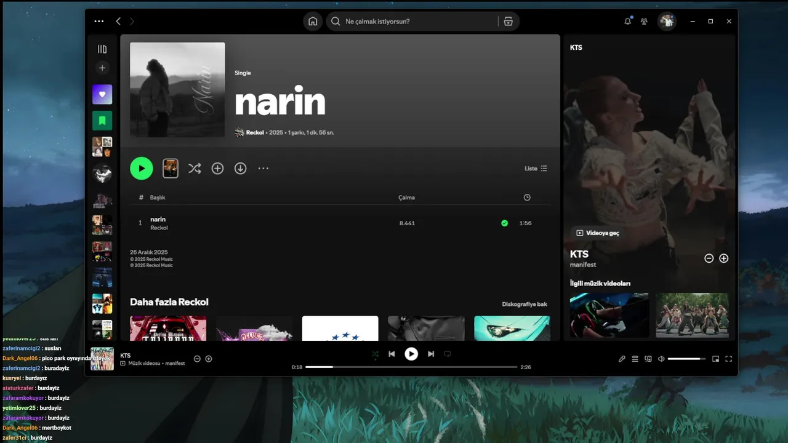Open the white album with blue stars
788x443 pixels.
click(x=340, y=328)
